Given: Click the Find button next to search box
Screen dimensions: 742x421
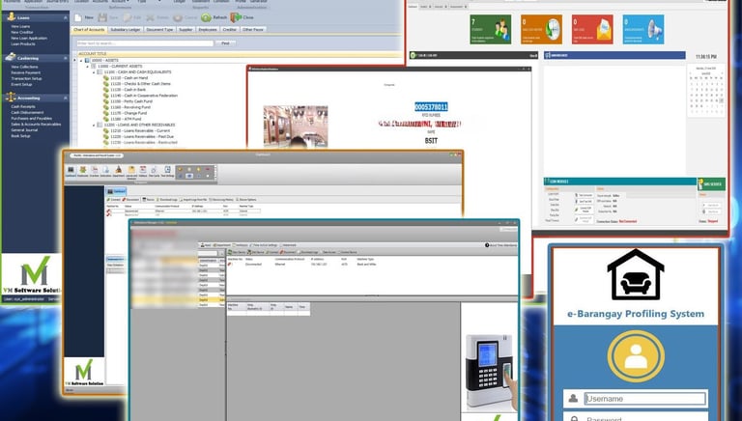Looking at the screenshot, I should (225, 43).
